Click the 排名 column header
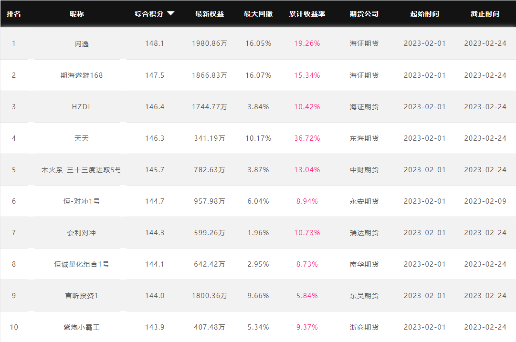Image resolution: width=516 pixels, height=342 pixels. pyautogui.click(x=14, y=14)
